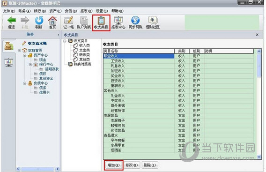Open the 银行 menu

pos(40,11)
